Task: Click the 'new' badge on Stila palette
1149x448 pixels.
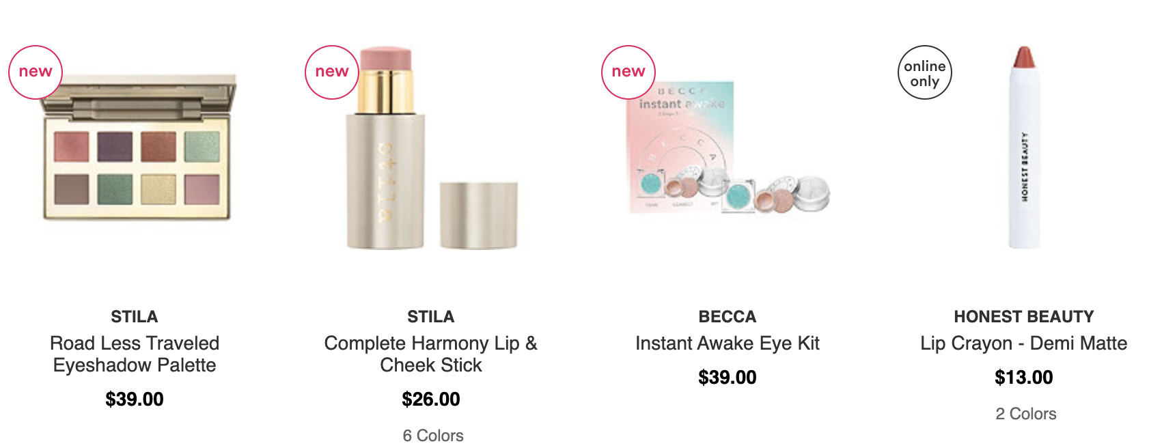Action: click(36, 72)
